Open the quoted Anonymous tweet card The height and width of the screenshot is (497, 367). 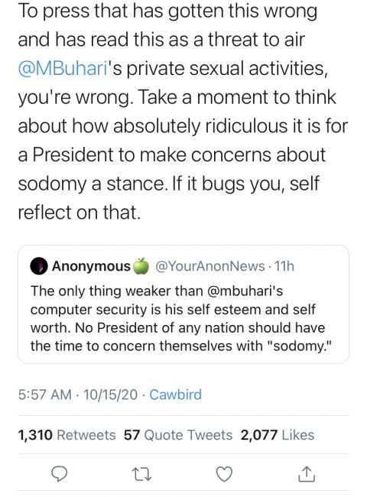pos(183,304)
